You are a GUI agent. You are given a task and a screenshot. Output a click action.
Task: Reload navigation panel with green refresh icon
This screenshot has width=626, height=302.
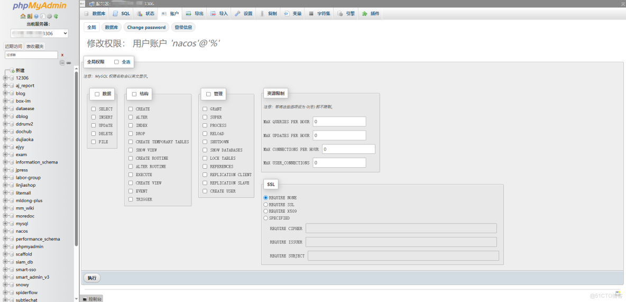tap(56, 16)
